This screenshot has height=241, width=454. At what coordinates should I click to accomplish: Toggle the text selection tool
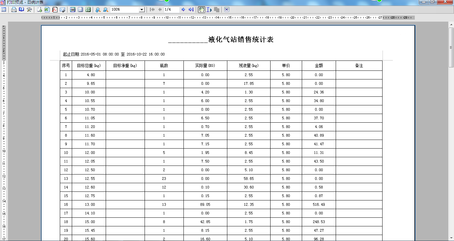(209, 10)
